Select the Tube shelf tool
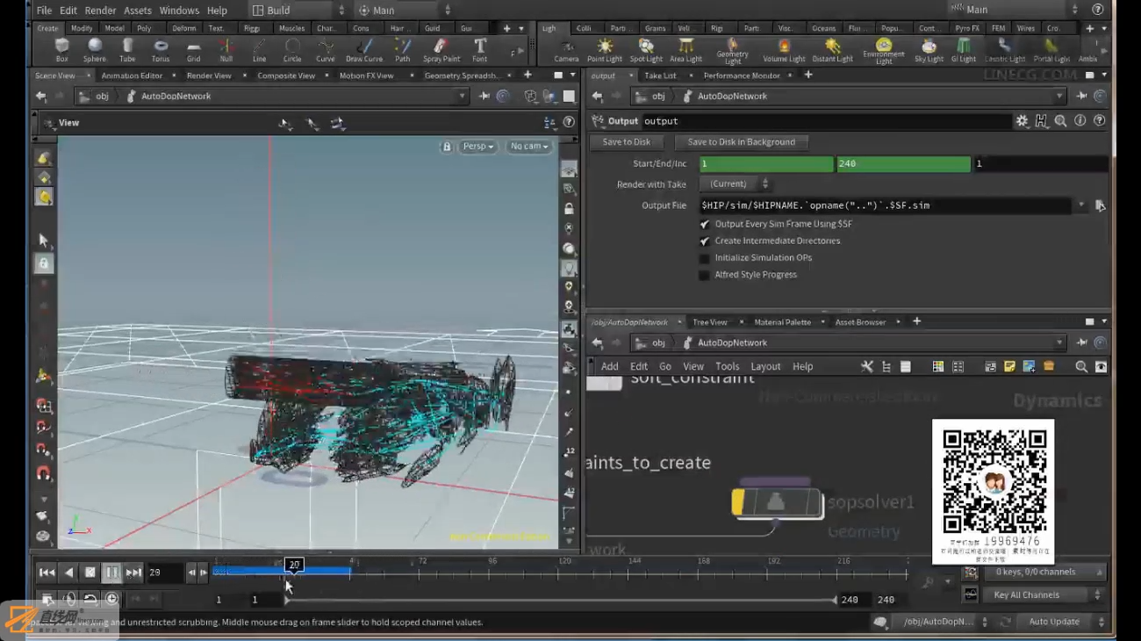The width and height of the screenshot is (1141, 641). click(127, 49)
